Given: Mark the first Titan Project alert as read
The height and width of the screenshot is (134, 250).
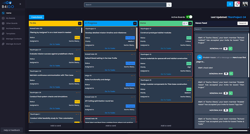Looking at the screenshot, I should coord(231,48).
